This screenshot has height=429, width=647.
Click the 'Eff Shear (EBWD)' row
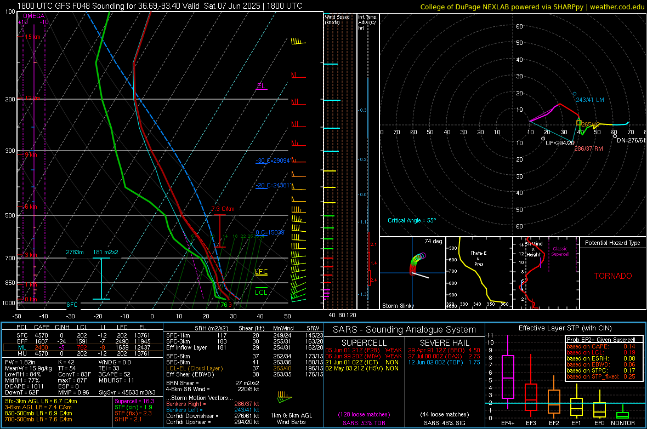click(245, 374)
